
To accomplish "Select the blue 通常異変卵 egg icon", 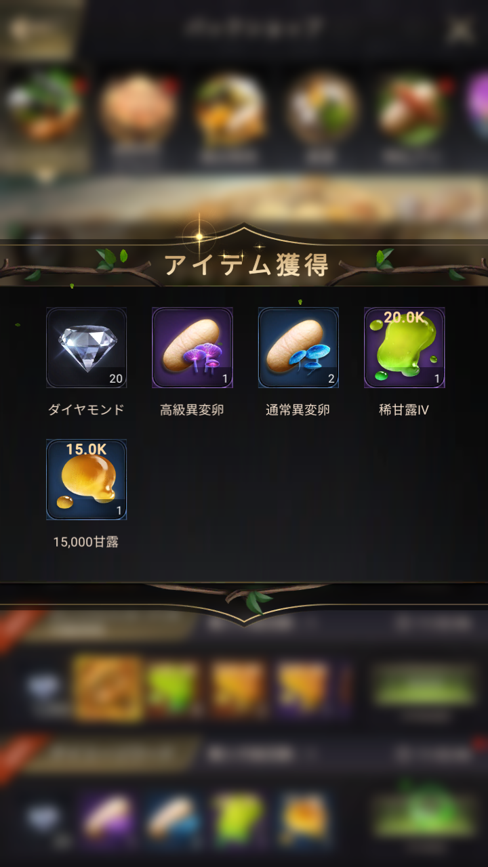I will (x=298, y=347).
